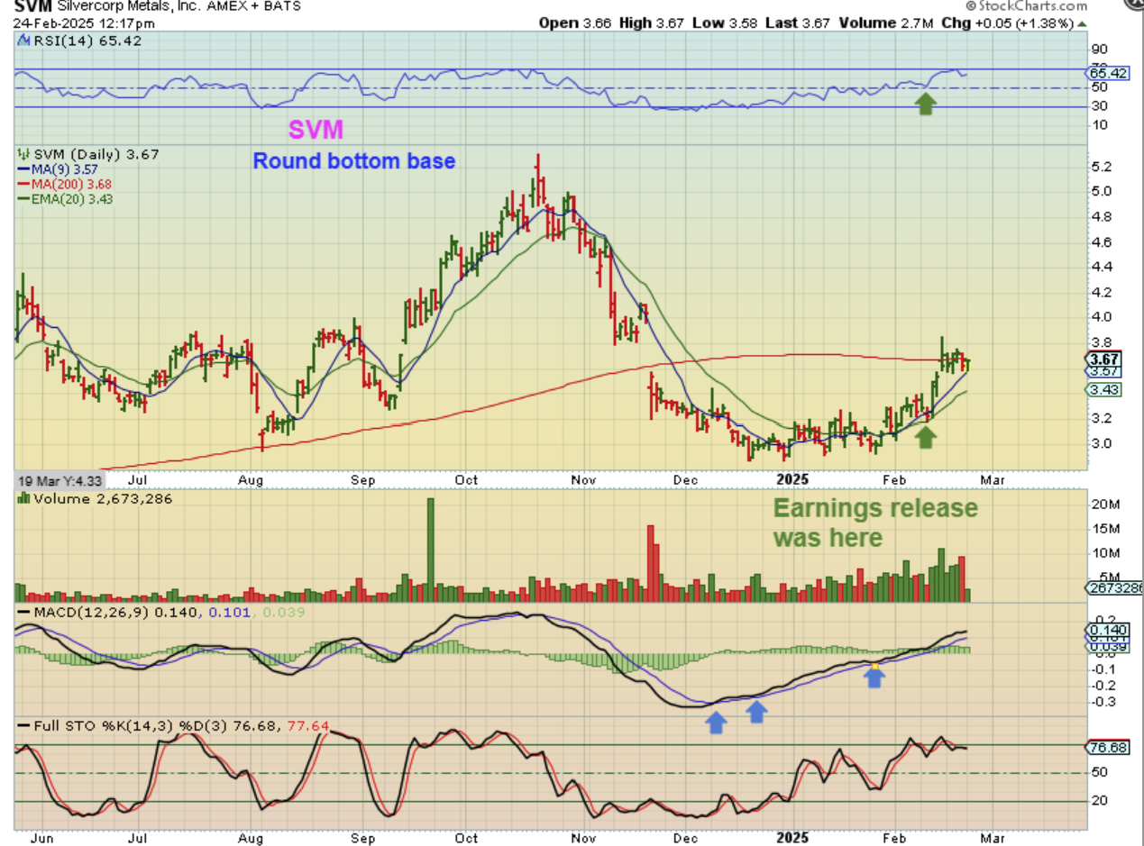Click the 65.42 RSI value tag on right axis

pyautogui.click(x=1109, y=73)
